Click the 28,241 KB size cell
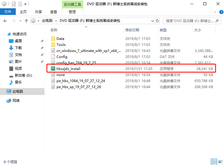Image resolution: width=224 pixels, height=165 pixels. coord(205,69)
